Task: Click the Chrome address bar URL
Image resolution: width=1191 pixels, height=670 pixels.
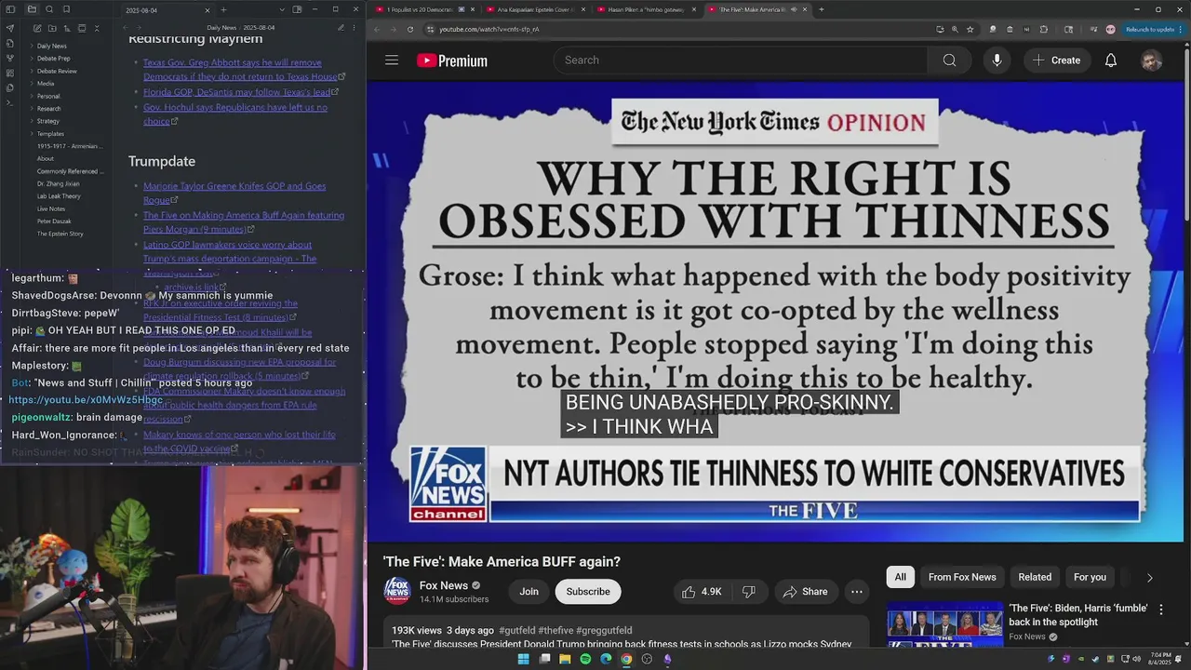Action: pos(489,29)
